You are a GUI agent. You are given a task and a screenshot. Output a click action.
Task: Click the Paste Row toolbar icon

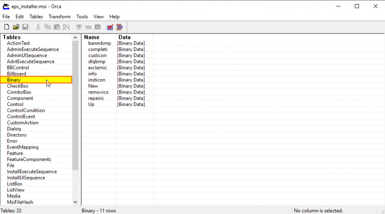tap(98, 27)
